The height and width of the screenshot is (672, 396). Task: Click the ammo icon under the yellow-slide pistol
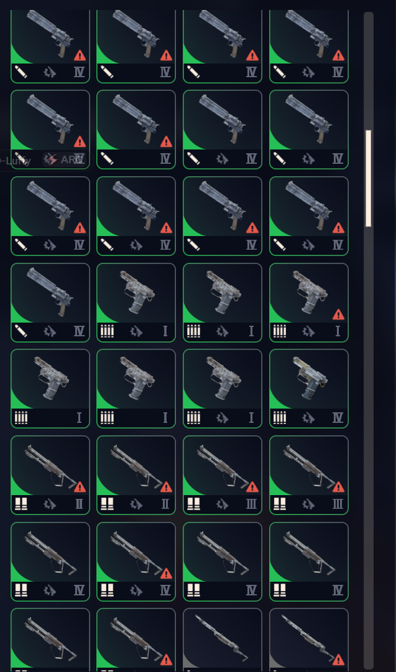[x=279, y=417]
